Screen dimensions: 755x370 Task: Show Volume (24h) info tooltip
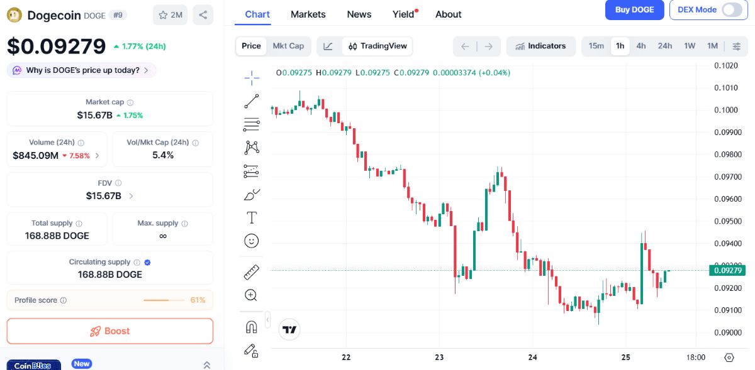coord(81,143)
